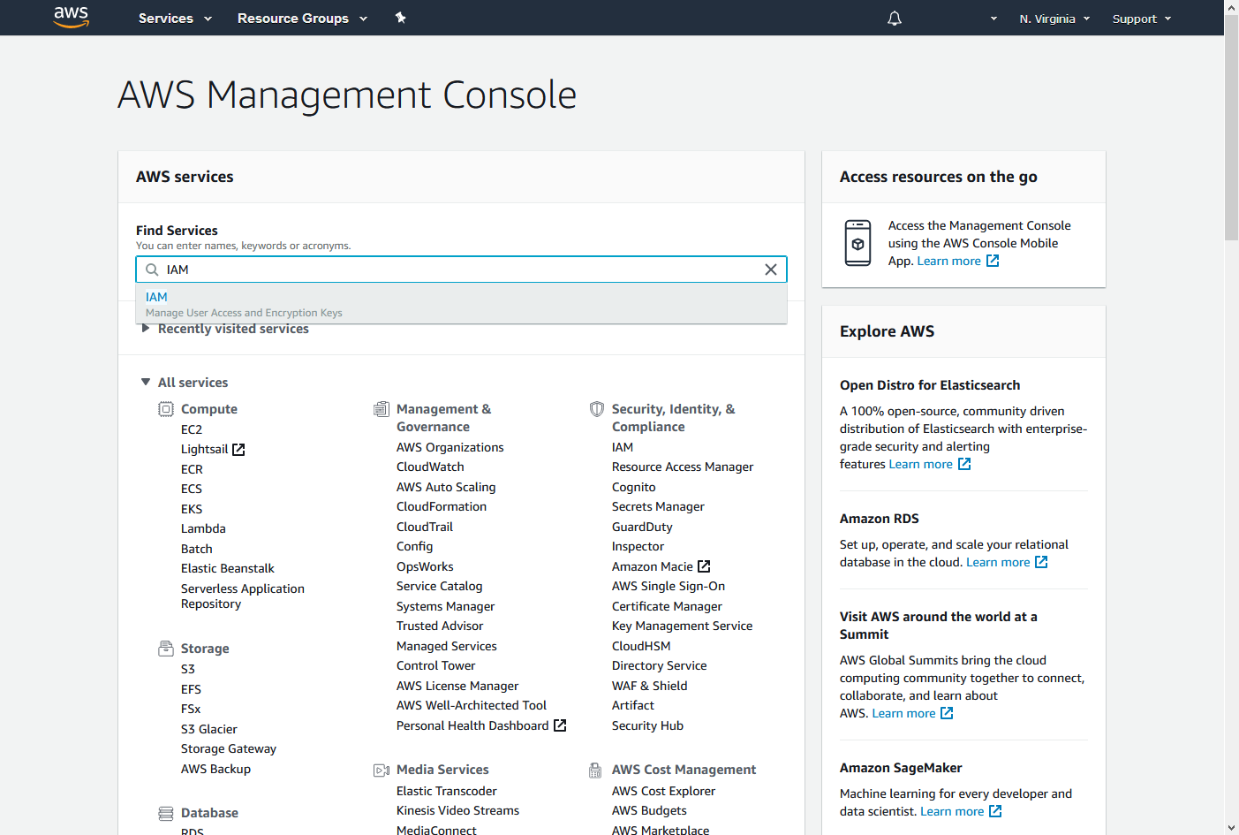
Task: Open the account dropdown arrow
Action: point(993,19)
